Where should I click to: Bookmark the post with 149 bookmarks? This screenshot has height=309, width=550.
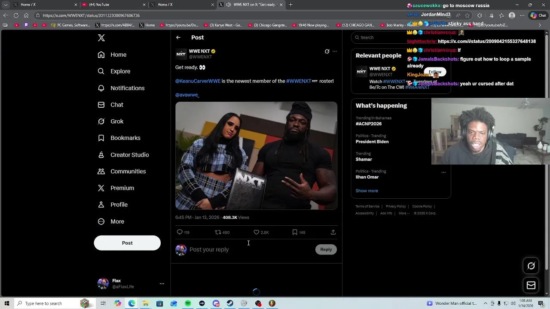[299, 232]
